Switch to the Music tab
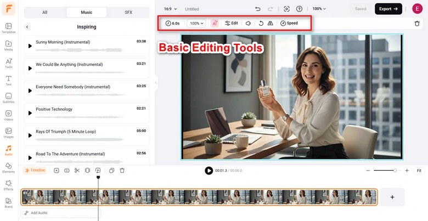Image resolution: width=428 pixels, height=221 pixels. tap(87, 12)
